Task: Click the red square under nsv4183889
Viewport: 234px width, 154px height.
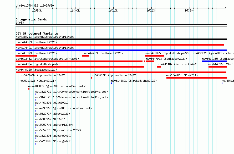Action: click(29, 89)
